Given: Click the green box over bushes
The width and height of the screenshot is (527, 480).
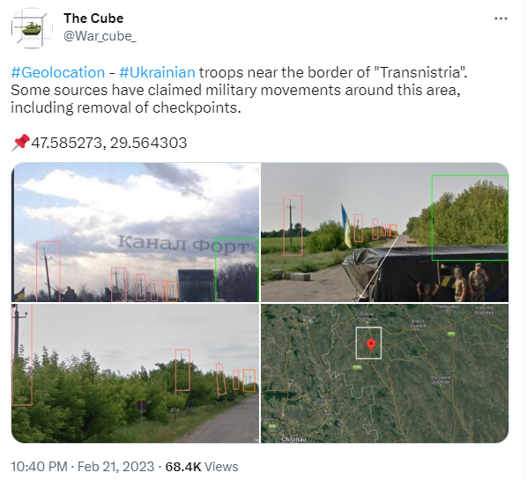Looking at the screenshot, I should click(471, 218).
